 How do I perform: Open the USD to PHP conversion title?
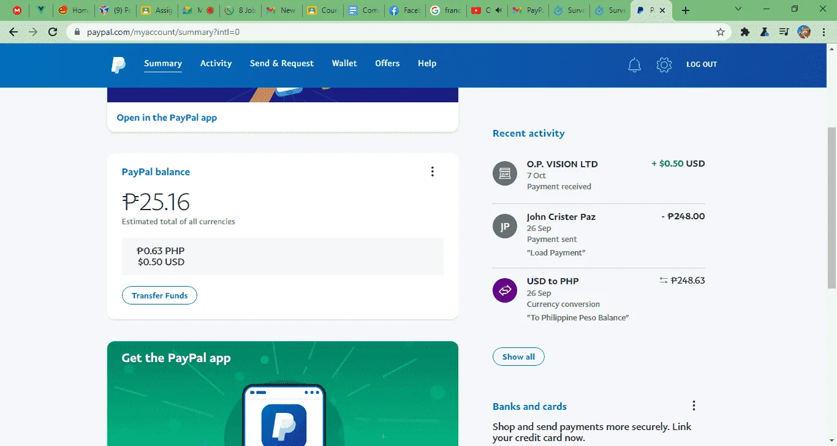pos(553,281)
